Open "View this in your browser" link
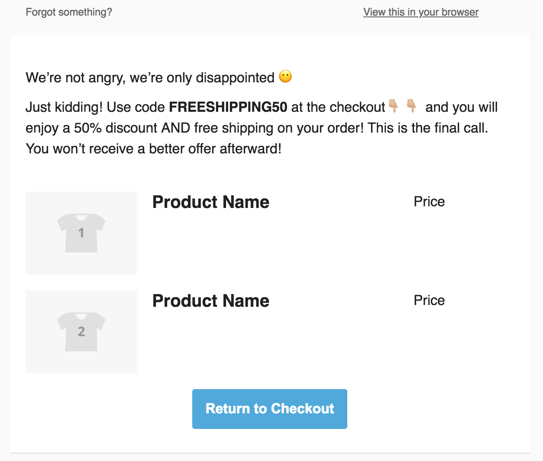Image resolution: width=543 pixels, height=461 pixels. click(420, 12)
